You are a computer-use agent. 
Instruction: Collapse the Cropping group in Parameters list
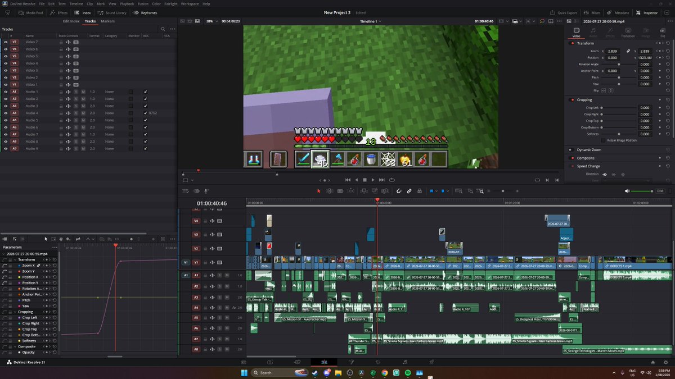[x=15, y=312]
